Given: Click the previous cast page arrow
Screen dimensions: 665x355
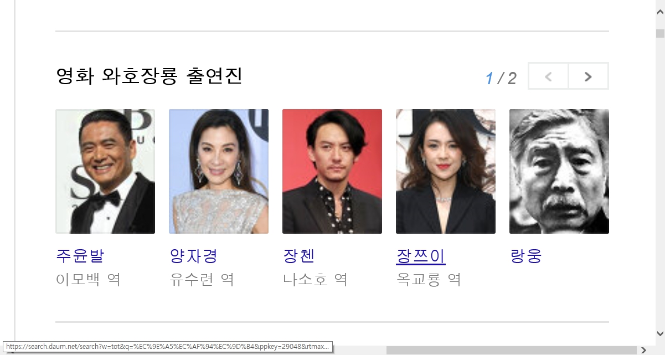Looking at the screenshot, I should pos(549,76).
